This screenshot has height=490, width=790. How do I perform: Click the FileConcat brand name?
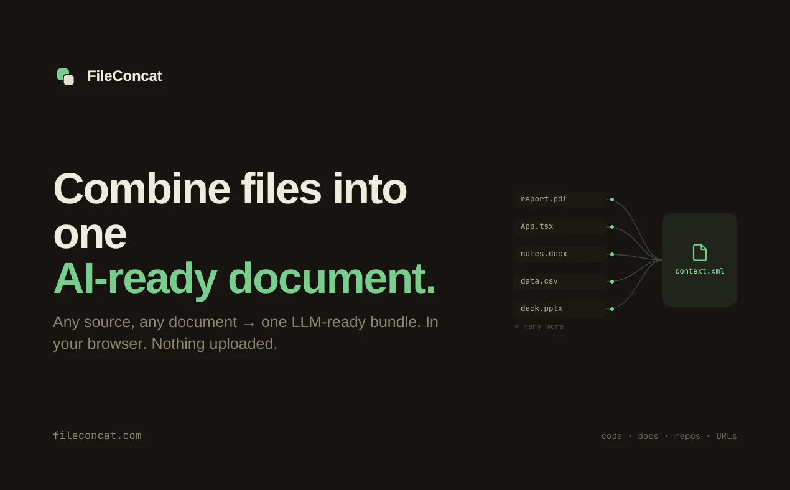click(x=124, y=76)
